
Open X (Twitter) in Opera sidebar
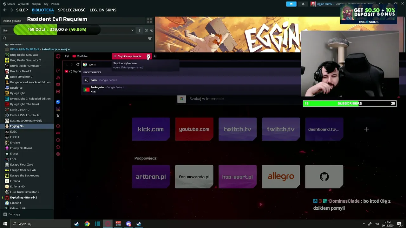click(x=58, y=116)
